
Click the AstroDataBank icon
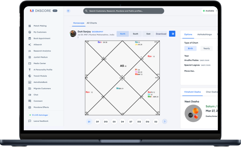pyautogui.click(x=30, y=82)
